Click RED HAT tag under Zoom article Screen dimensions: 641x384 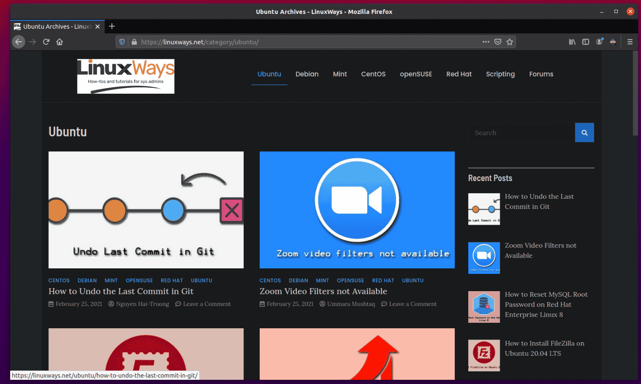click(383, 280)
